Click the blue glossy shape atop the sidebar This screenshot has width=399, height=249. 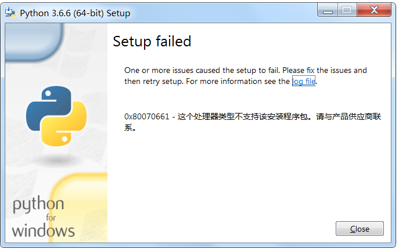tap(34, 42)
